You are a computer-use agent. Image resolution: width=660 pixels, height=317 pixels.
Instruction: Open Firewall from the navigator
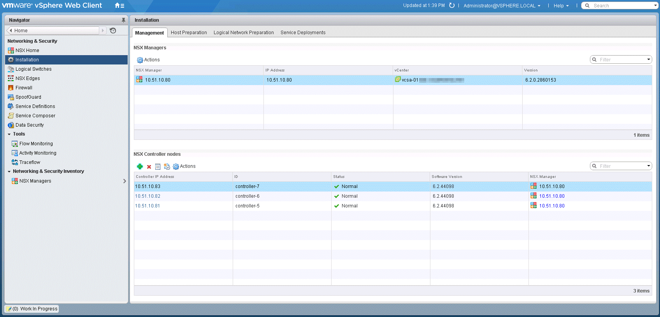[24, 88]
